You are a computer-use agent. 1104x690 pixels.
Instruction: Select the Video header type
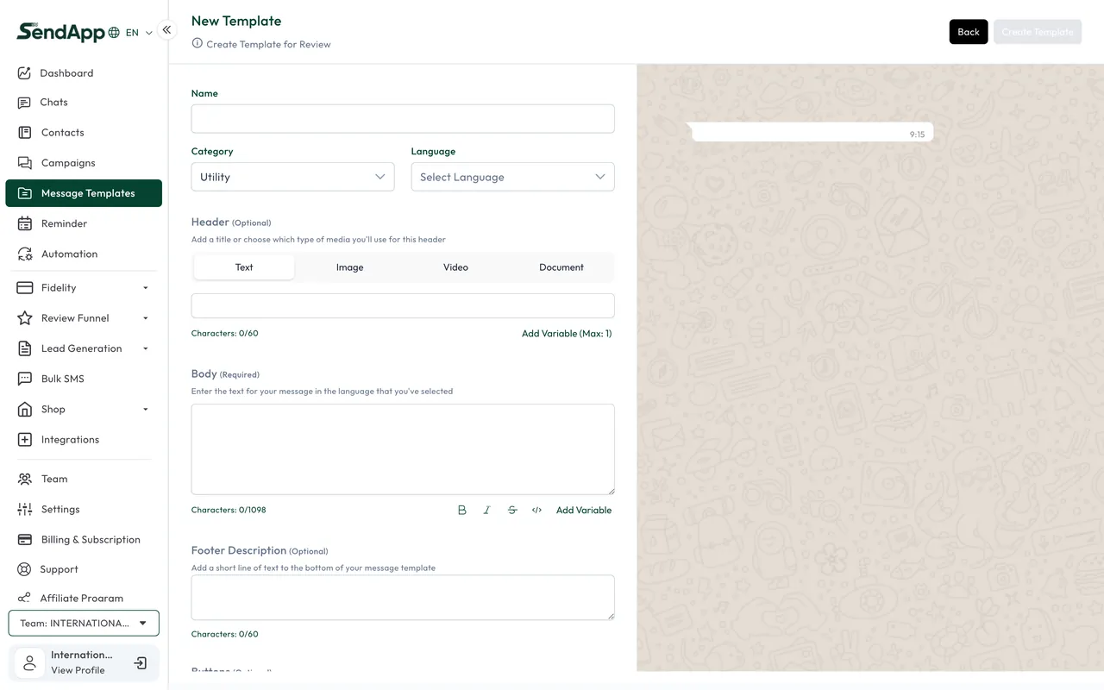coord(455,267)
